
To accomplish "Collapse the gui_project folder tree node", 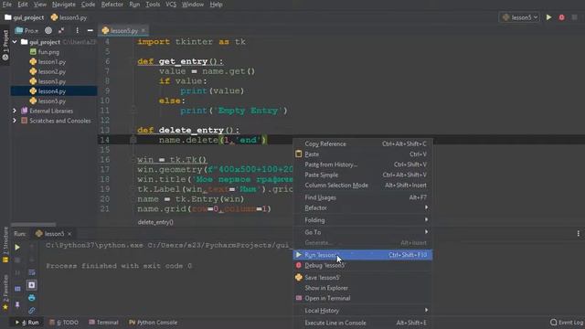I will [15, 42].
